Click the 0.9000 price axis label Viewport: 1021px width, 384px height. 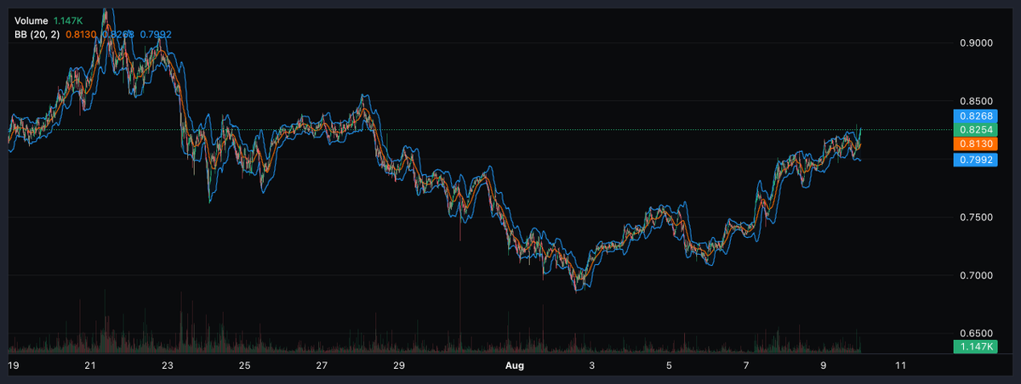(x=974, y=42)
